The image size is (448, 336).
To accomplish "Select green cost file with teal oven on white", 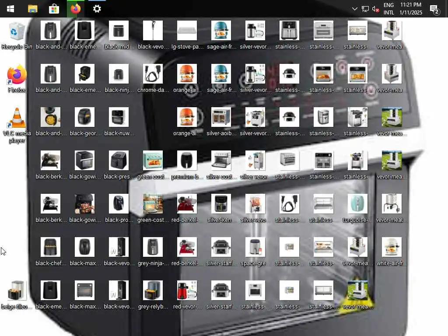I will coord(153,165).
